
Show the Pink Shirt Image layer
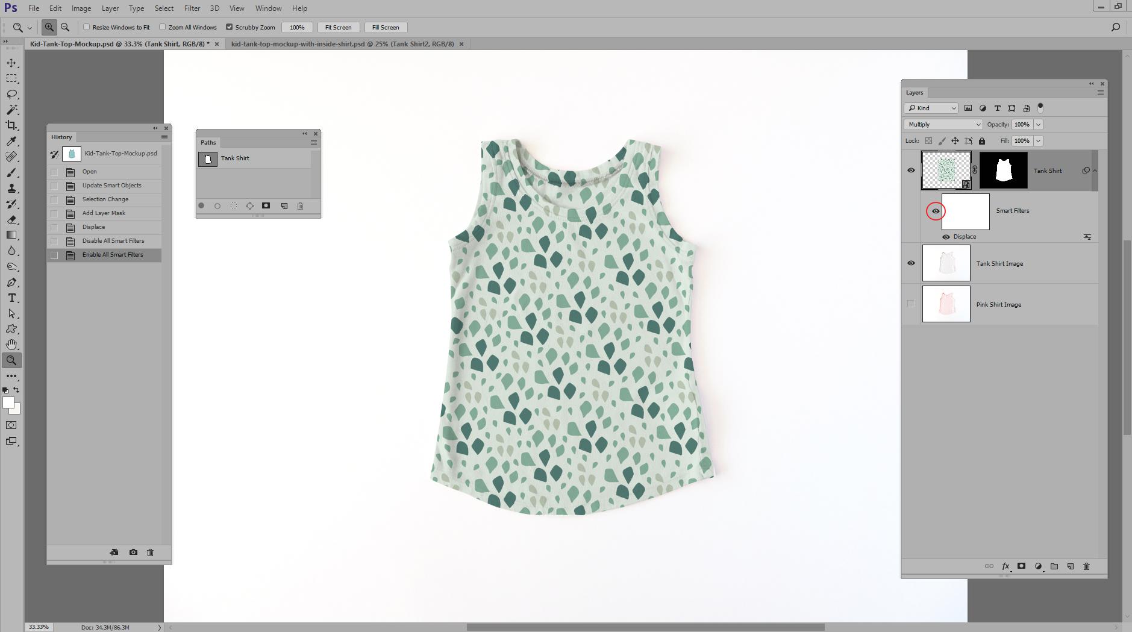click(x=910, y=304)
